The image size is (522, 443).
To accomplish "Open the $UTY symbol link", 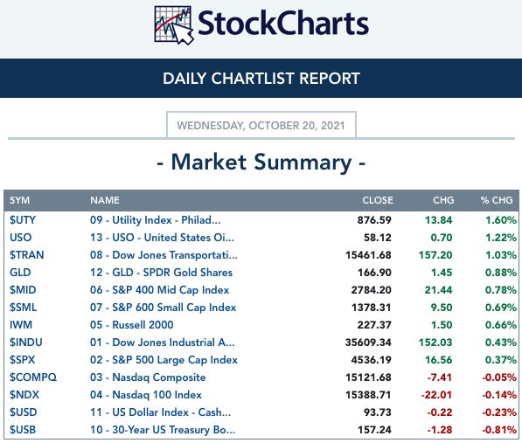I will point(23,220).
